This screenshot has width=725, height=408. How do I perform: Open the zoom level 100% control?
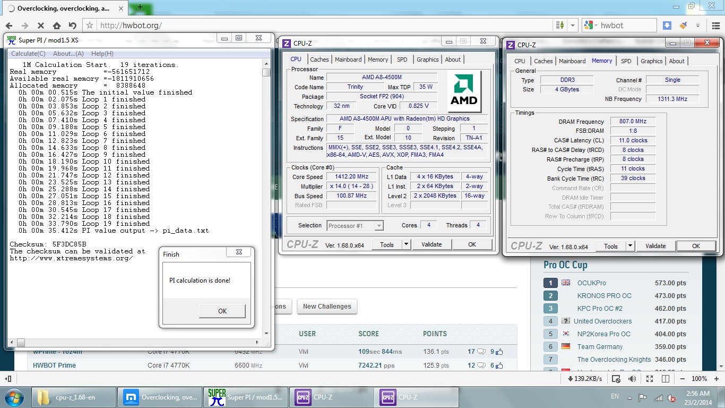pyautogui.click(x=700, y=379)
